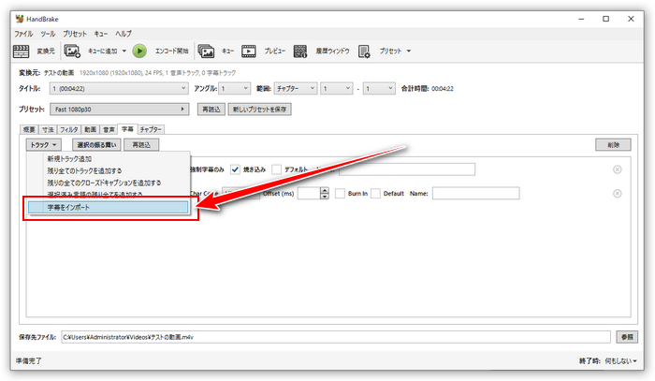
Task: Remove first subtitle track with X icon
Action: [618, 169]
